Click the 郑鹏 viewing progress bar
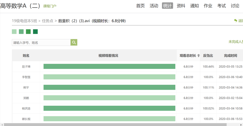This screenshot has width=243, height=126. point(109,98)
